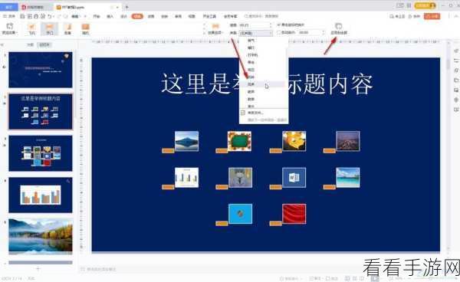Click the Word document icon picture
The height and width of the screenshot is (282, 460).
click(x=294, y=177)
